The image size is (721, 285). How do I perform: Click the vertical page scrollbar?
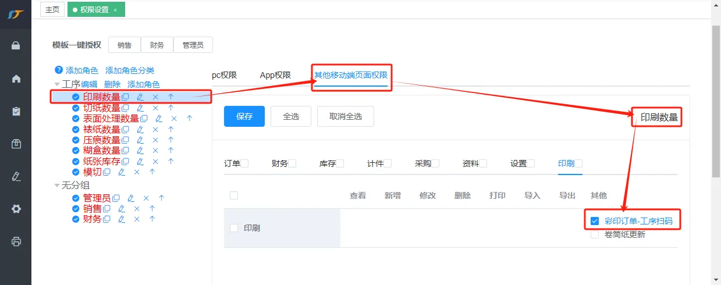716,102
